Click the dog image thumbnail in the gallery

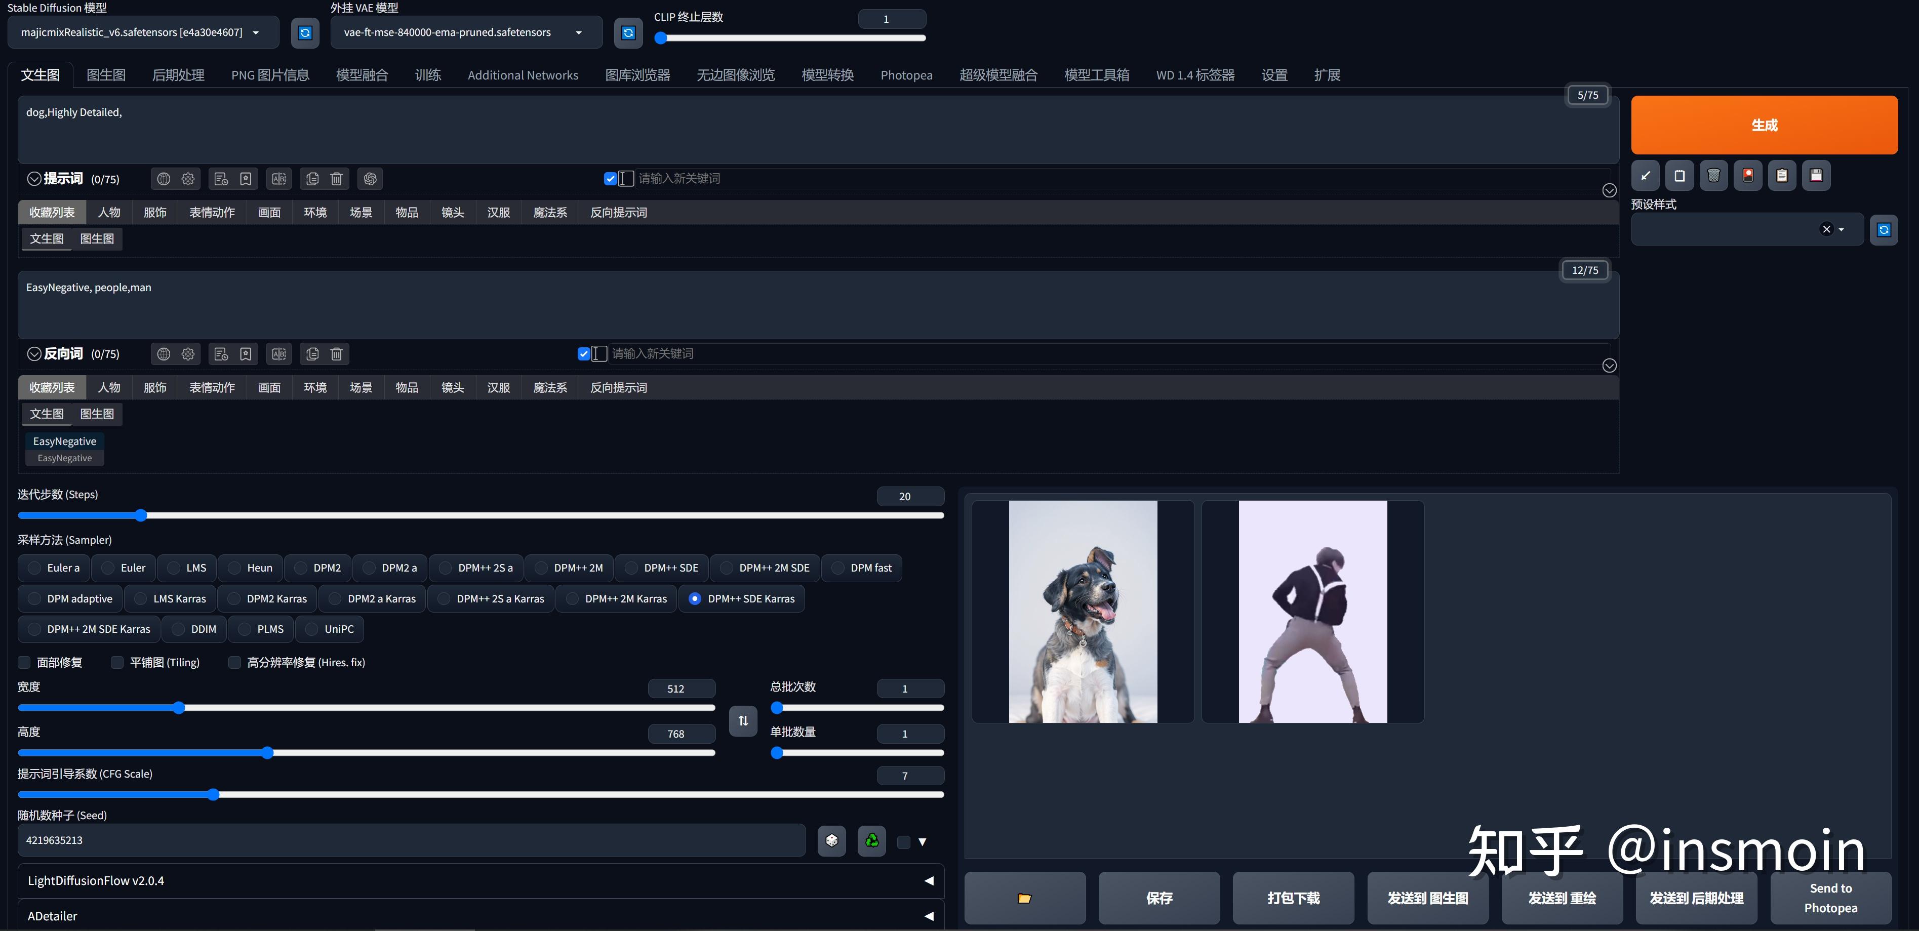tap(1083, 612)
